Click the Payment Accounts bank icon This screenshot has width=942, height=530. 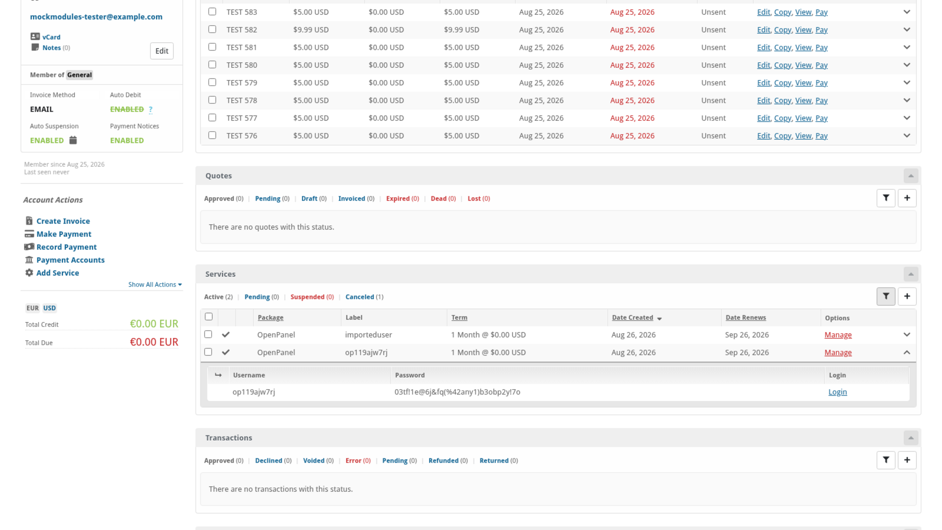tap(29, 260)
